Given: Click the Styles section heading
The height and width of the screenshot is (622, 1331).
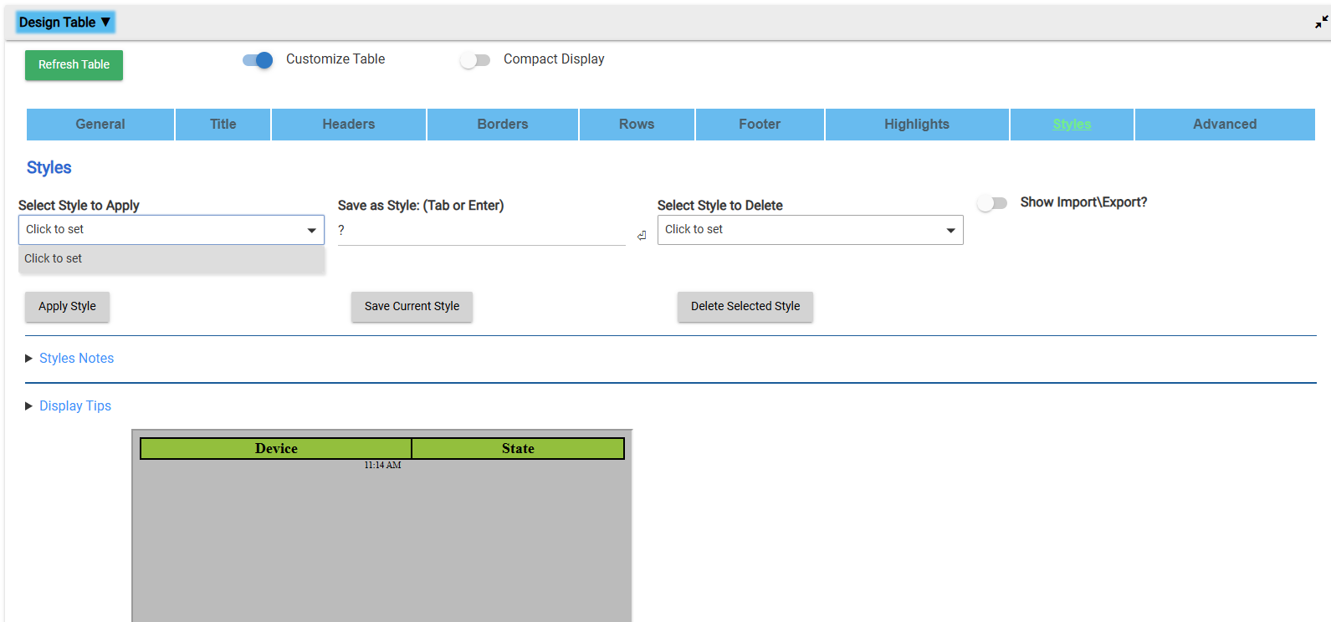Looking at the screenshot, I should point(49,167).
